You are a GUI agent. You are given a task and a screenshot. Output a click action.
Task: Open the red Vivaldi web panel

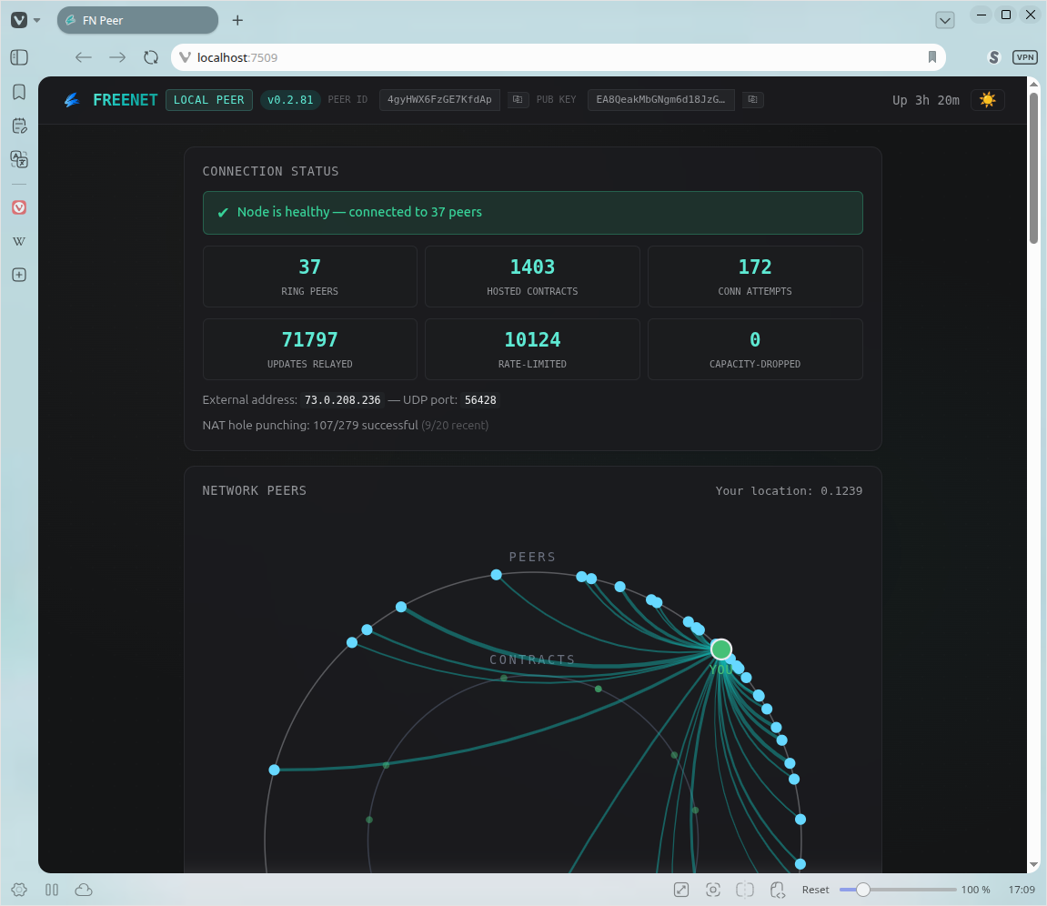point(19,207)
